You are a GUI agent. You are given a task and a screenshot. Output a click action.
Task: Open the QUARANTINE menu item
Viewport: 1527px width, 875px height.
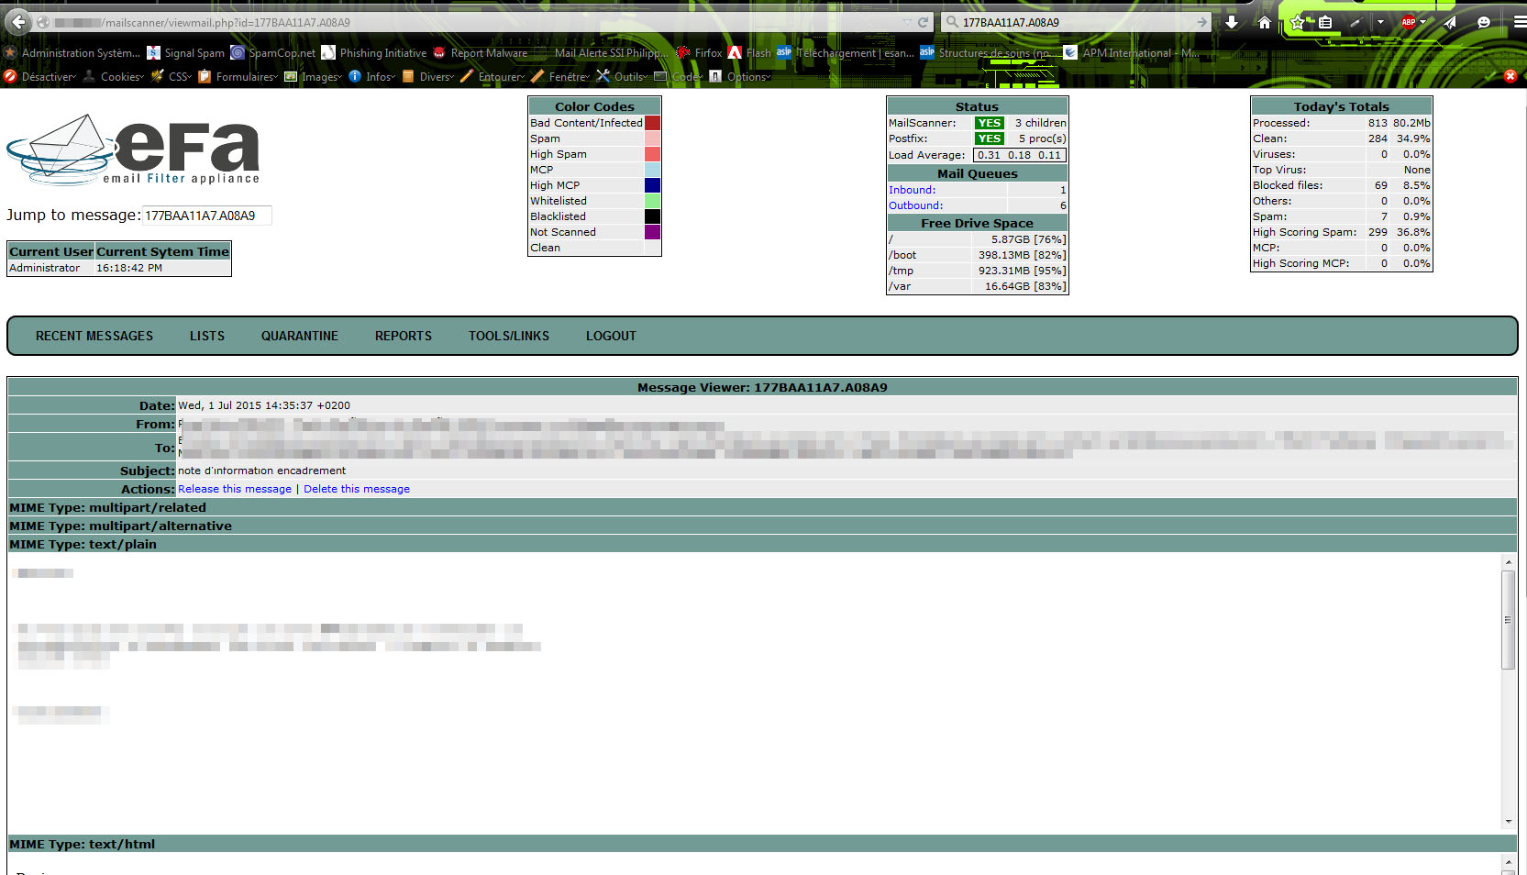click(299, 337)
